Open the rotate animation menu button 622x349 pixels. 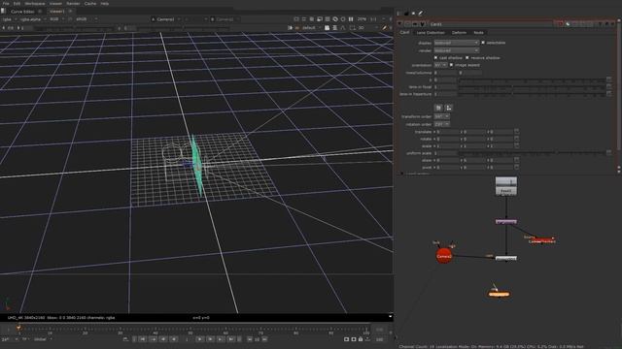(x=516, y=139)
